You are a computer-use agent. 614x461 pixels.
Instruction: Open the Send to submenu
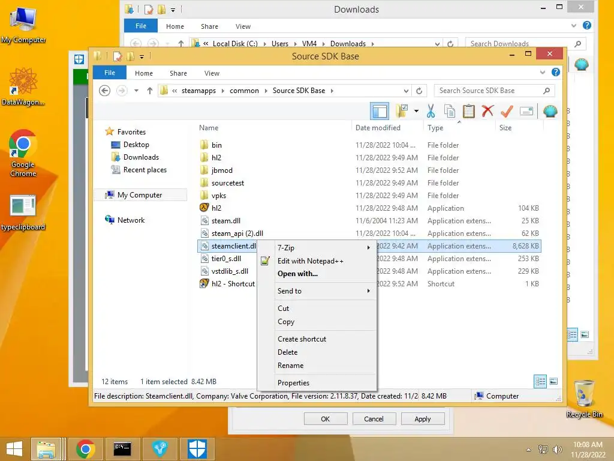(317, 291)
